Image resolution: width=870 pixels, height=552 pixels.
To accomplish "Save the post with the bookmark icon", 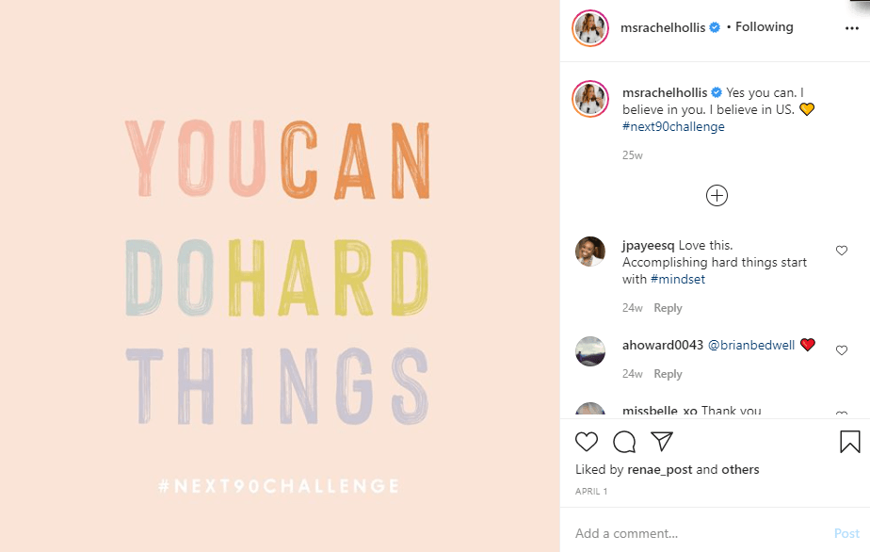I will 849,442.
